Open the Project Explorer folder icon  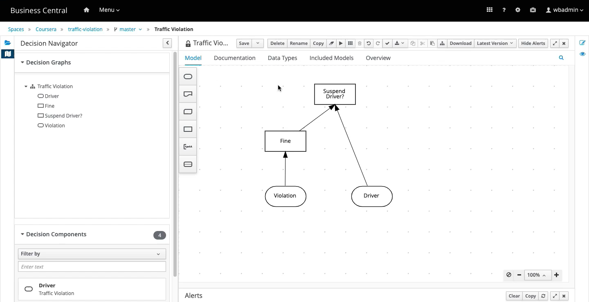click(x=7, y=43)
